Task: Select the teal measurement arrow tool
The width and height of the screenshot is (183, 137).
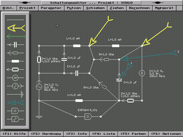Action: (15, 102)
